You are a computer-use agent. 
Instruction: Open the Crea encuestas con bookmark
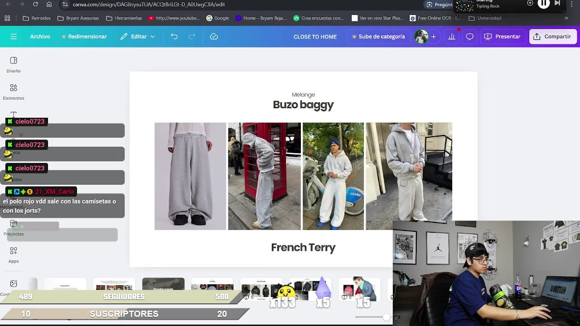tap(318, 18)
